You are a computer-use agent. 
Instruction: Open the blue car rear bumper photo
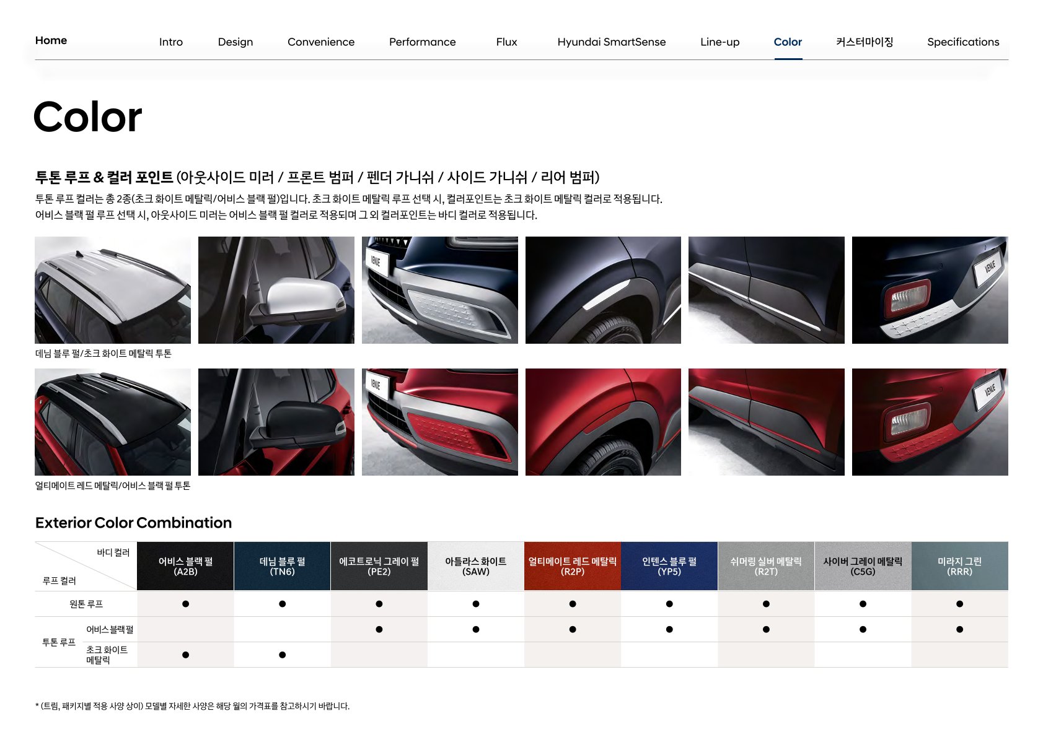coord(930,290)
